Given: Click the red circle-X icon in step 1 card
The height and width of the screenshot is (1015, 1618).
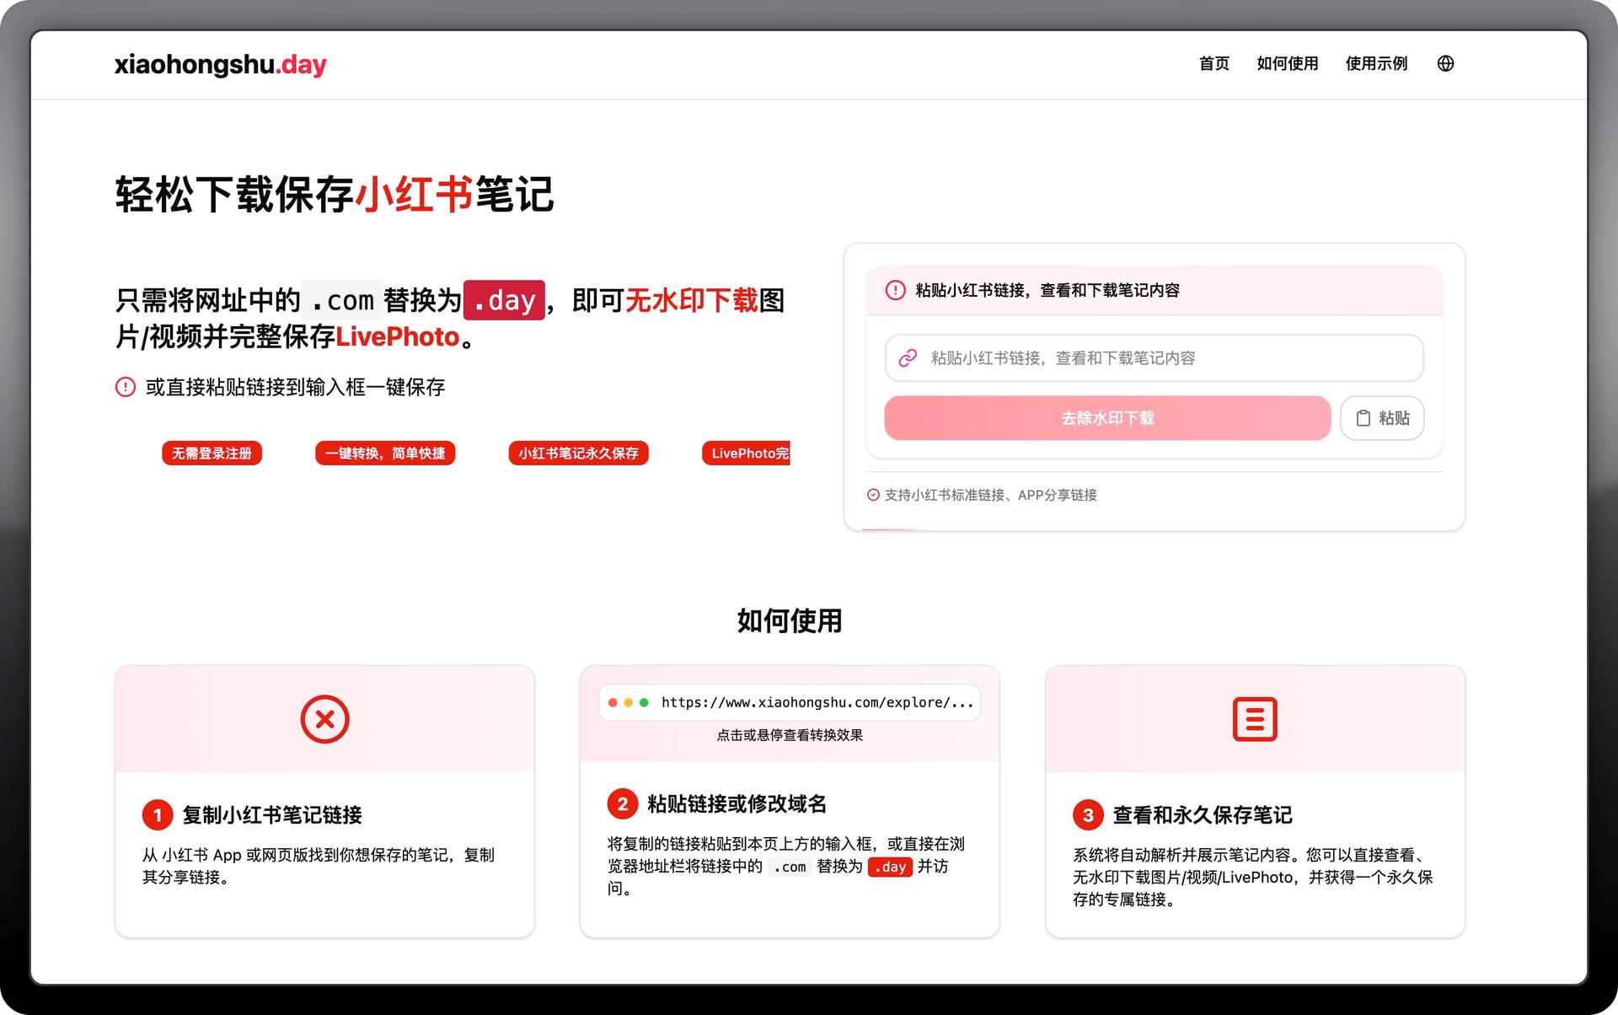Looking at the screenshot, I should pyautogui.click(x=324, y=719).
